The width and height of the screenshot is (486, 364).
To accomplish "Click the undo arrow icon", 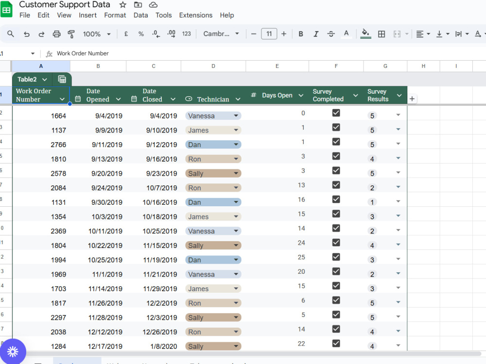I will click(27, 34).
